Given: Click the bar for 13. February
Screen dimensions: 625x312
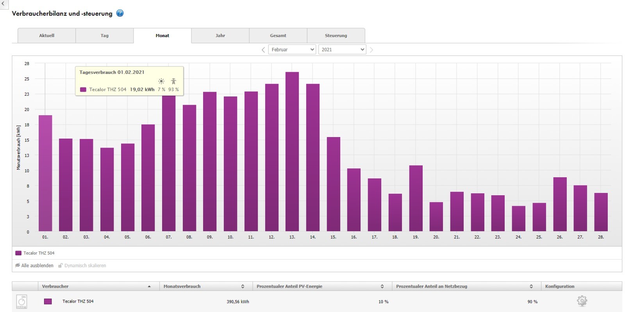Looking at the screenshot, I should coord(292,152).
